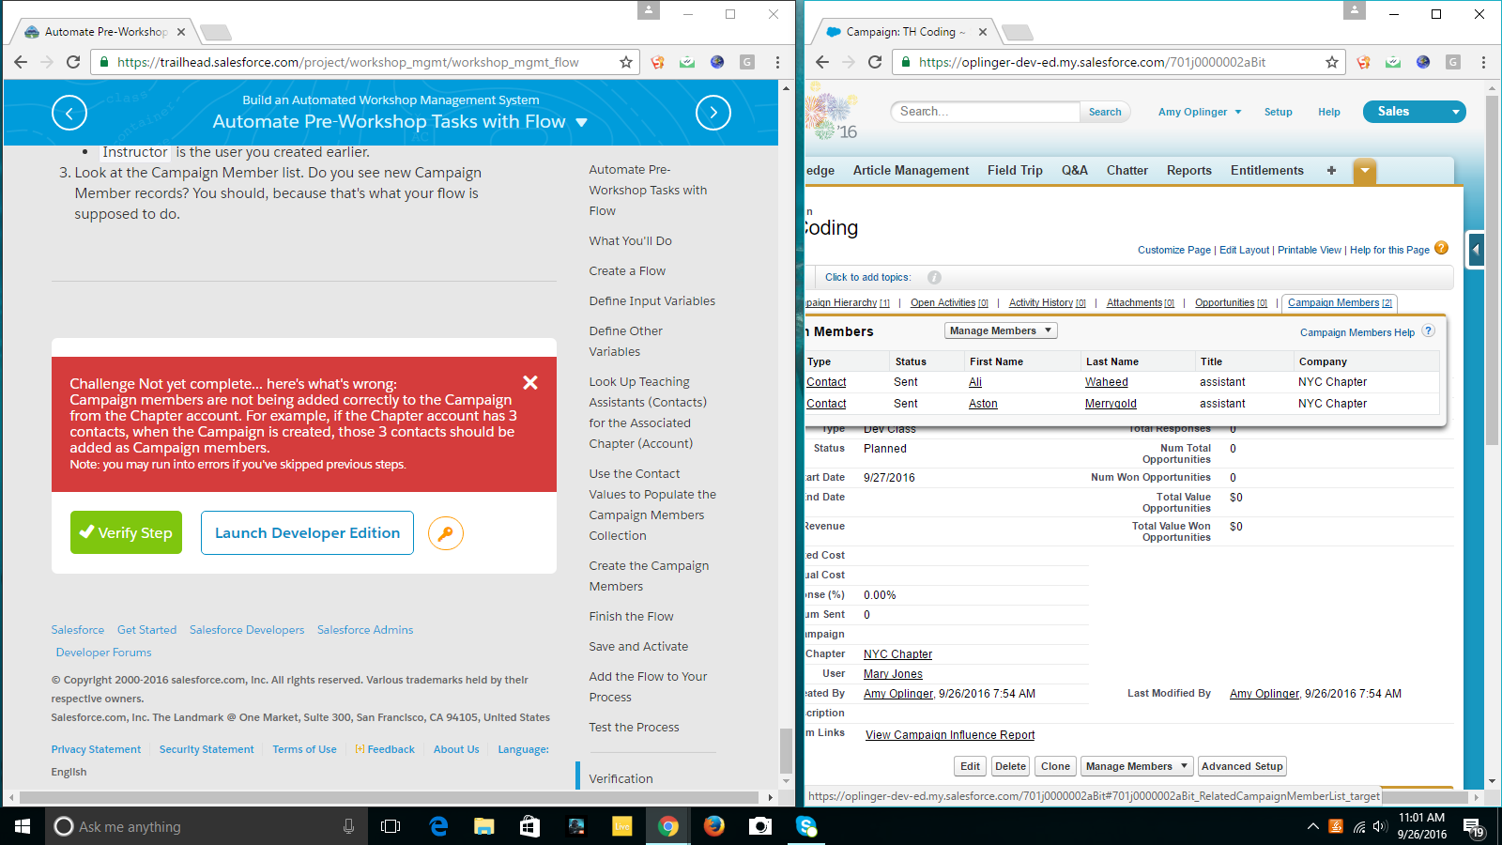
Task: Click Launch Developer Edition button
Action: click(307, 532)
